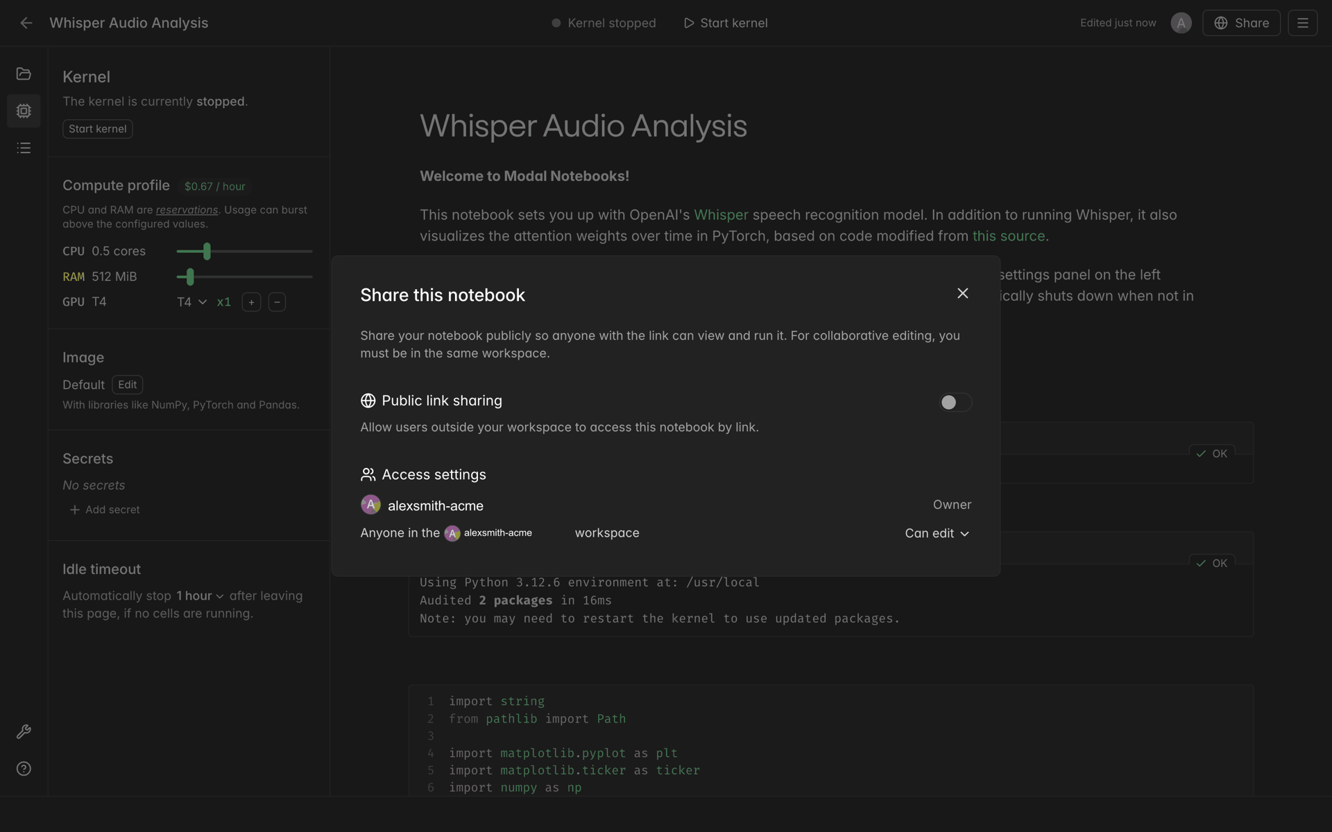Adjust the RAM slider handle
The width and height of the screenshot is (1332, 832).
click(190, 277)
